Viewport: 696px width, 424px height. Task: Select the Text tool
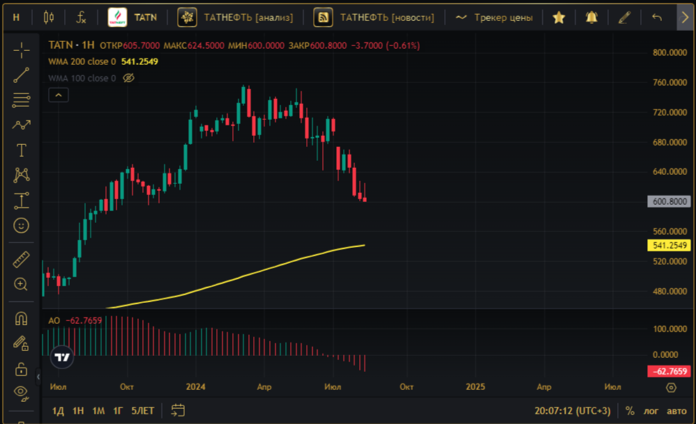[22, 150]
